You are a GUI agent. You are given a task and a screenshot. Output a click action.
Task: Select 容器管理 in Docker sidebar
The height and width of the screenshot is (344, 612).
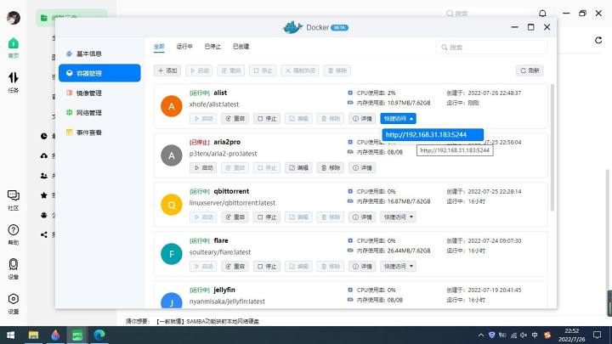pos(99,73)
